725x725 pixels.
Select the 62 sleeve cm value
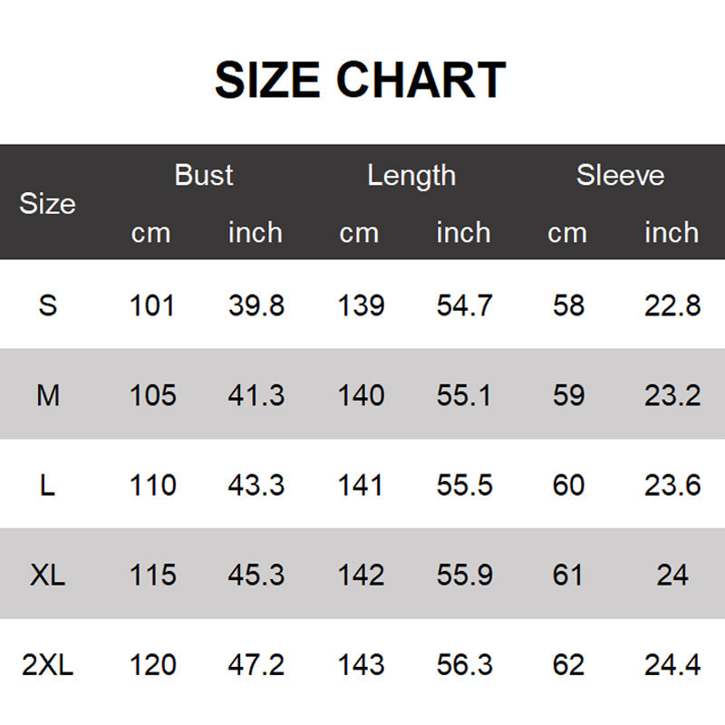(568, 666)
